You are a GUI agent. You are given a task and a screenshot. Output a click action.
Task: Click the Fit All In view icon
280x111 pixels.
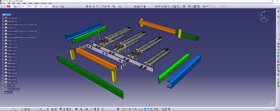(x=126, y=109)
